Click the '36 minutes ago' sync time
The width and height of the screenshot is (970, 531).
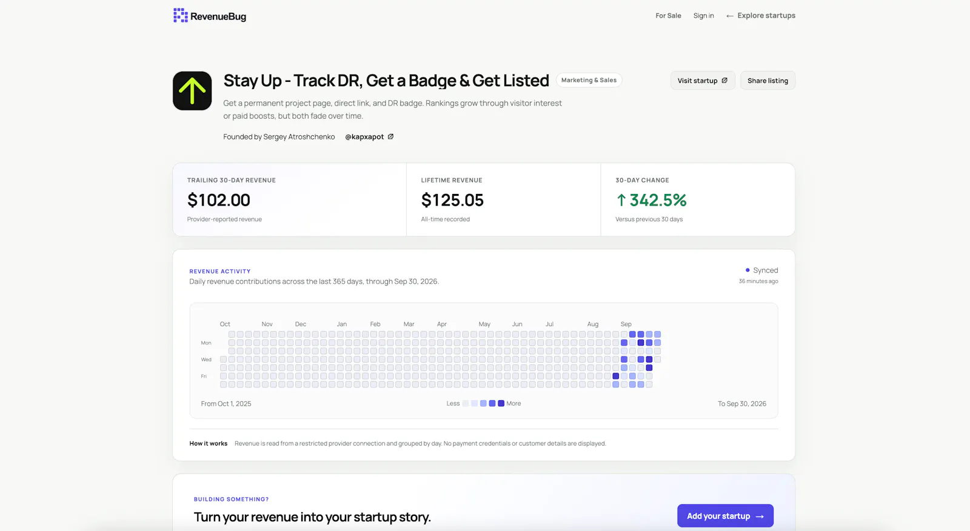[x=758, y=281]
